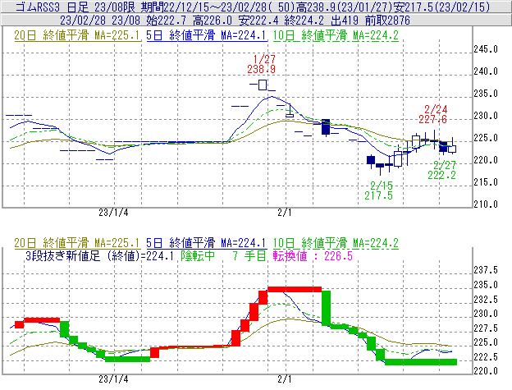512x390 pixels.
Task: Click the upper chart's 10日 終値平滑 MA=224.2 legend
Action: 336,35
